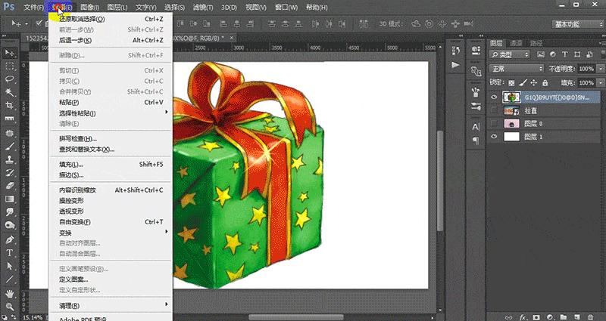Select the Clone Stamp tool
606x321 pixels.
pos(10,159)
